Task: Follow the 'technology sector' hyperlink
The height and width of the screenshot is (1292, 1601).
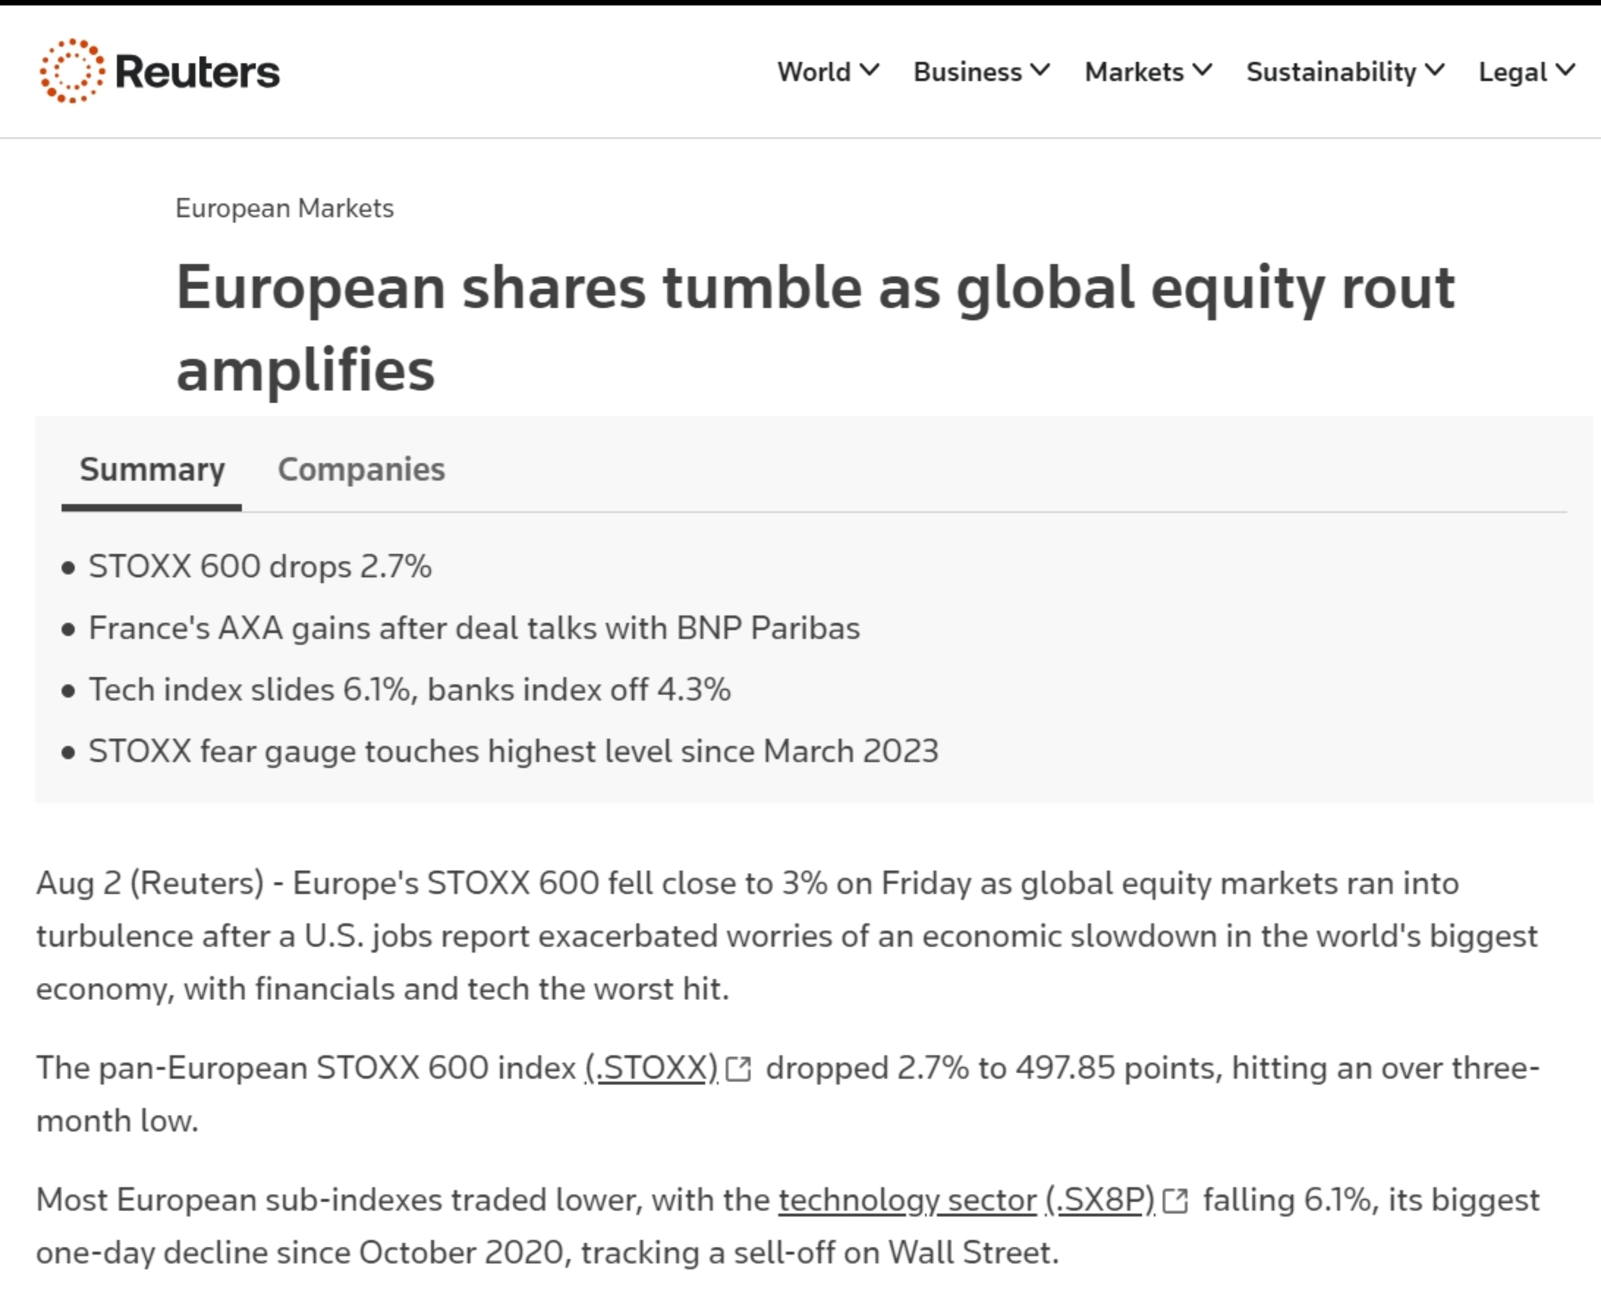Action: coord(907,1200)
